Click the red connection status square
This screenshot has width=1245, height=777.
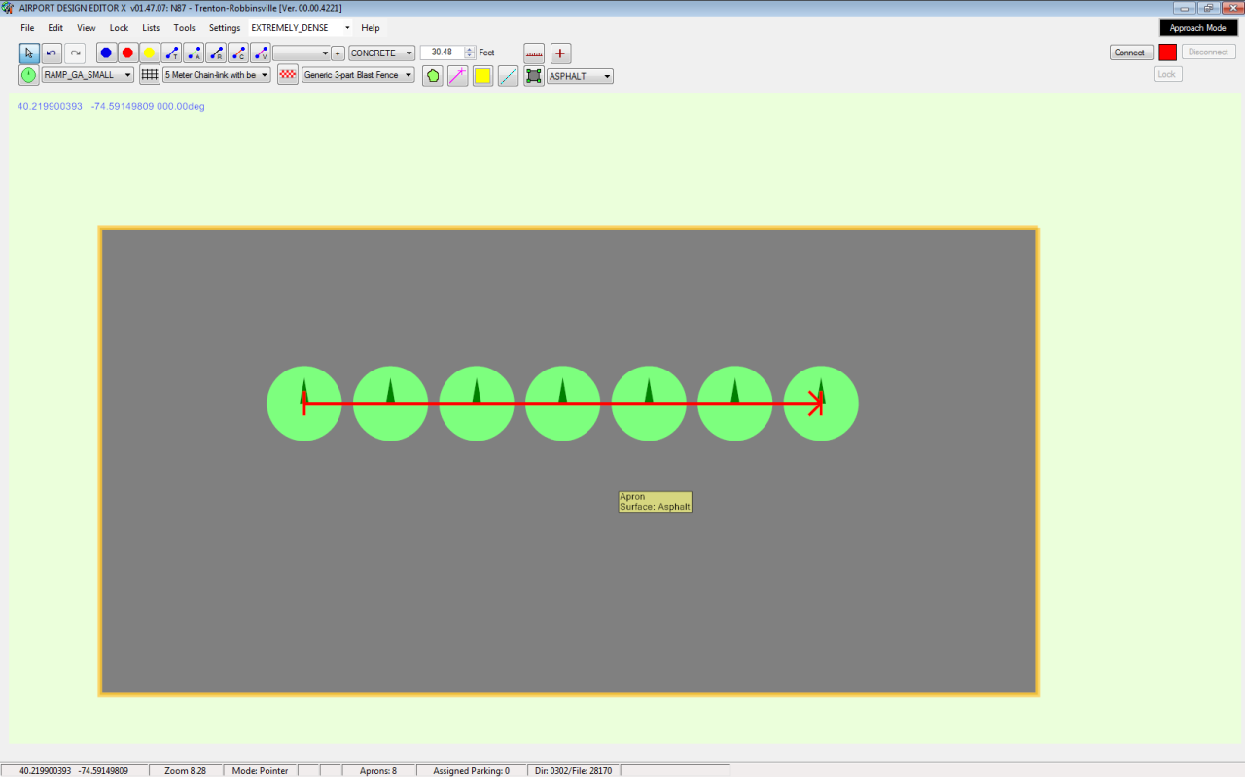[1167, 53]
